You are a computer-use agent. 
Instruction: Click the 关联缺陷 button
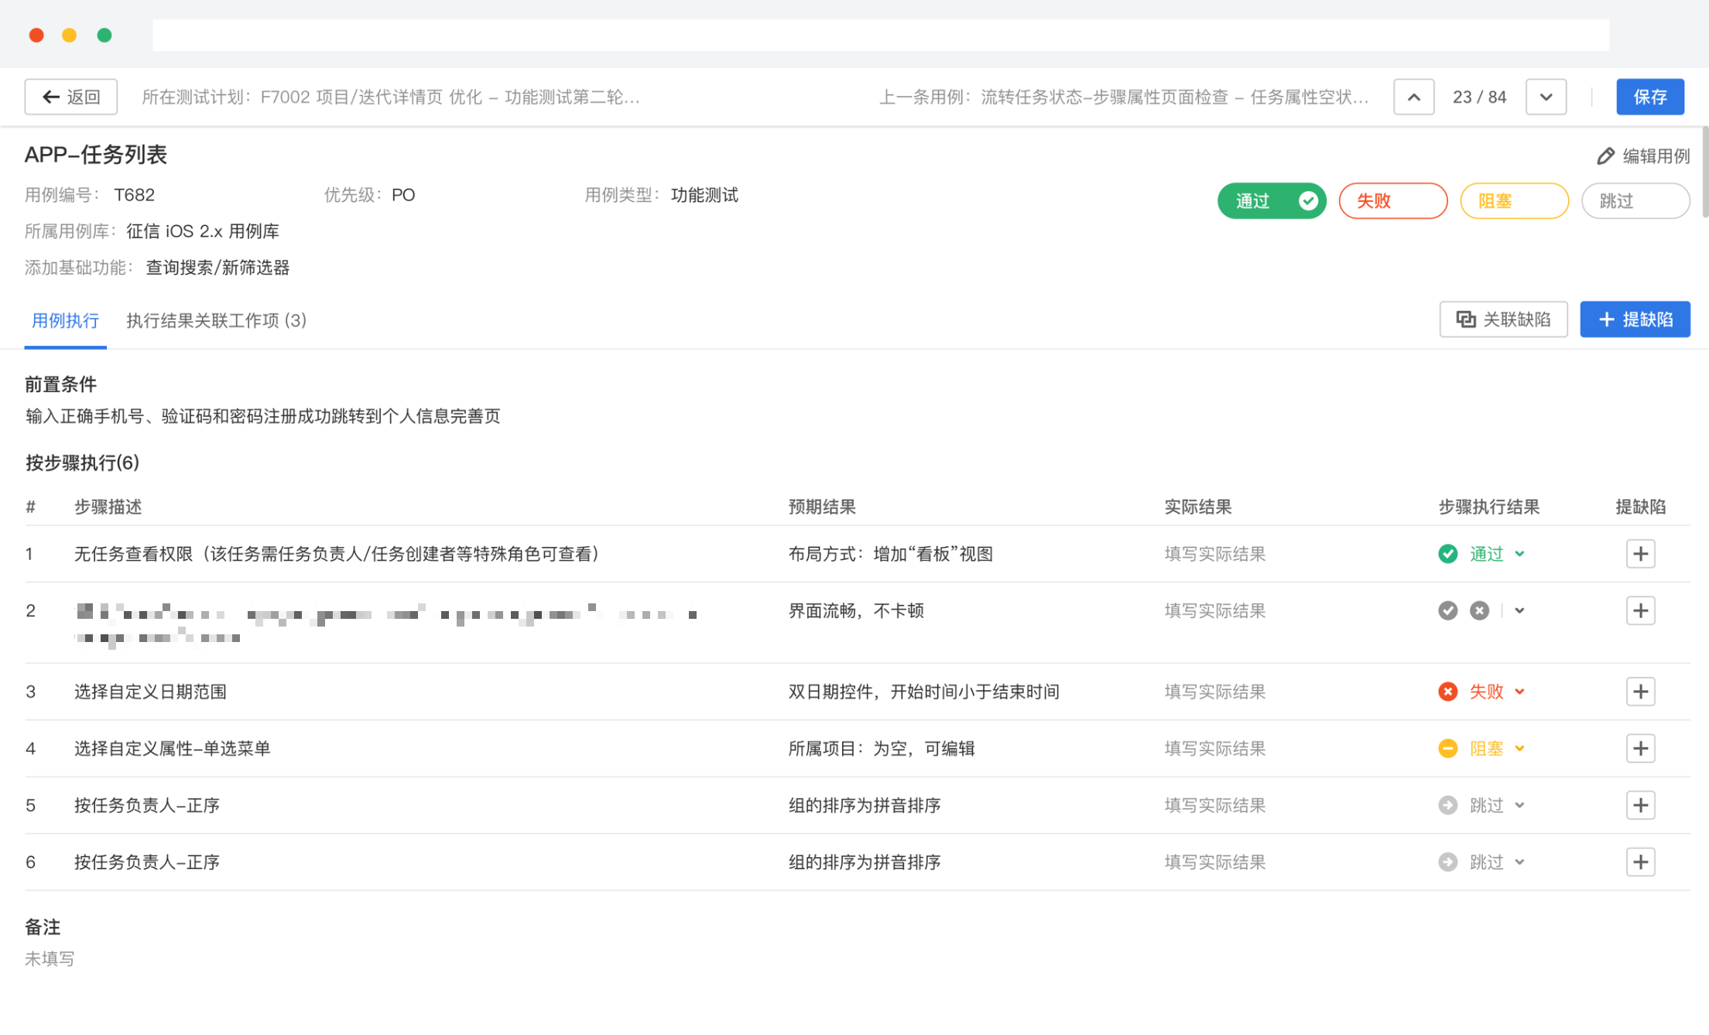[x=1503, y=319]
